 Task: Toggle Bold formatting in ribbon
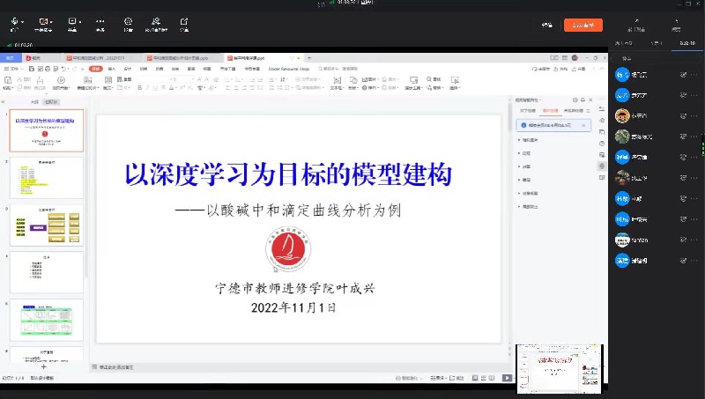(139, 87)
